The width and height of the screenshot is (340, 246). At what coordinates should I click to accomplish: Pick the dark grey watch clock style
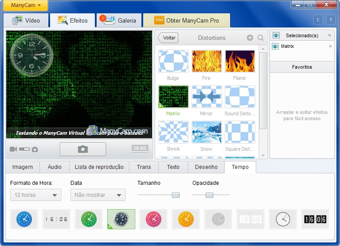pyautogui.click(x=121, y=219)
